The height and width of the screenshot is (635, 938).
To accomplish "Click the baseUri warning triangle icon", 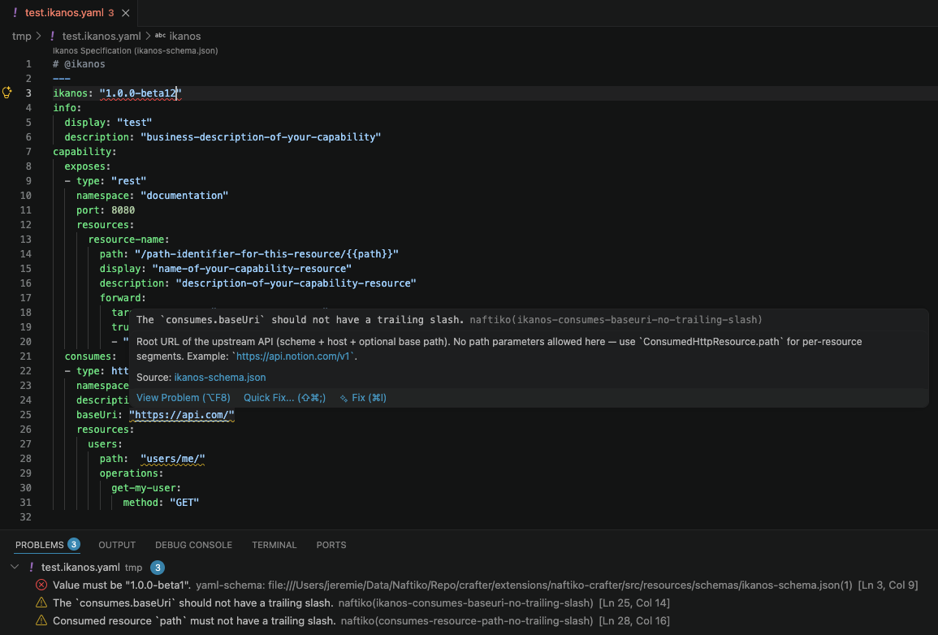I will click(41, 603).
